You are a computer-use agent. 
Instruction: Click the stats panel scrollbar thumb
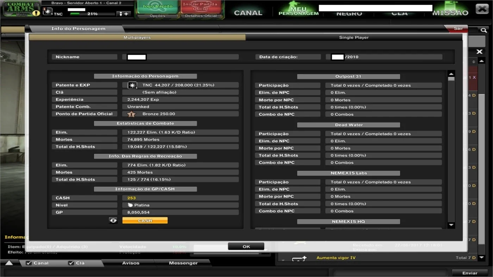tap(451, 79)
